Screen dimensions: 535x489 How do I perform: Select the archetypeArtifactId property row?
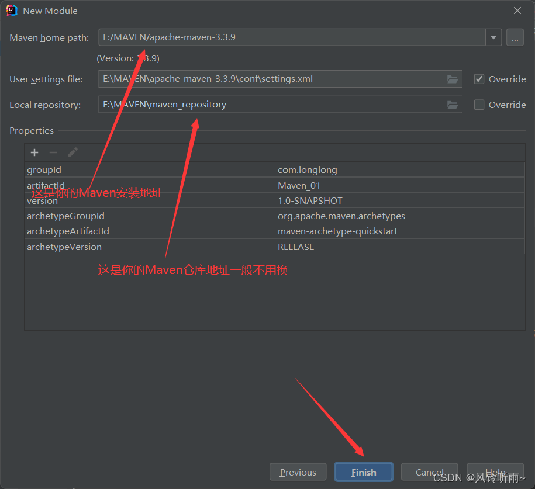click(x=149, y=231)
